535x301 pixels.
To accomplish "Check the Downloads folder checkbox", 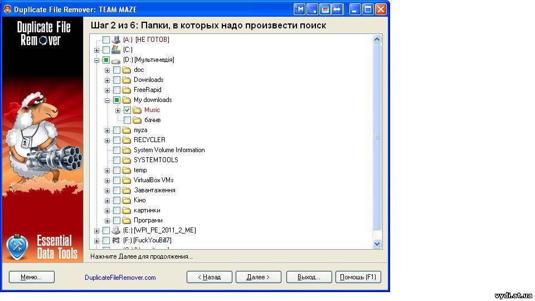I will (x=116, y=80).
